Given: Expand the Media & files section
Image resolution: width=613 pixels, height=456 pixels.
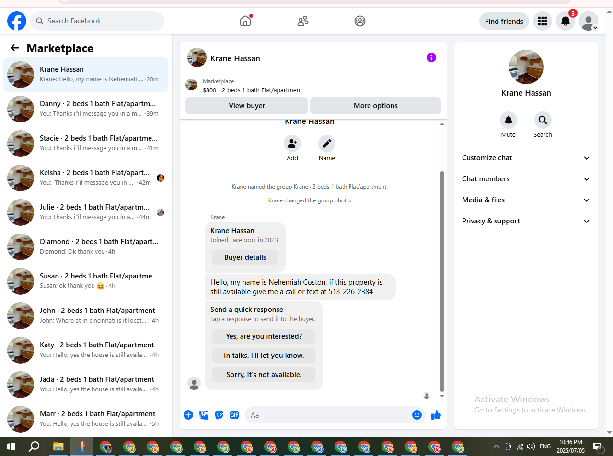Looking at the screenshot, I should pyautogui.click(x=526, y=200).
